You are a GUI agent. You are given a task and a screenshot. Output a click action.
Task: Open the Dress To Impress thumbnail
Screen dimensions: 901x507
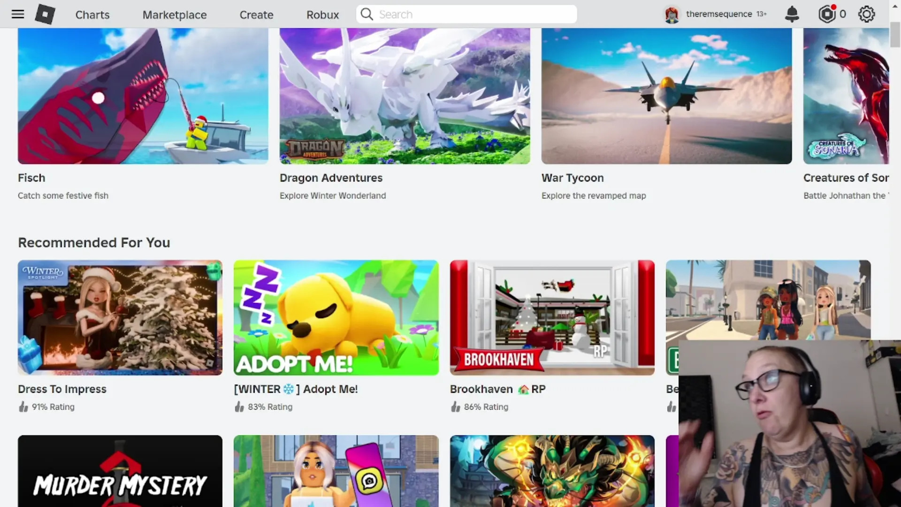click(x=120, y=318)
